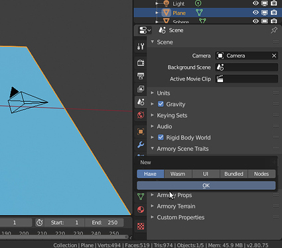Open the Tool properties tab icon

tap(141, 46)
